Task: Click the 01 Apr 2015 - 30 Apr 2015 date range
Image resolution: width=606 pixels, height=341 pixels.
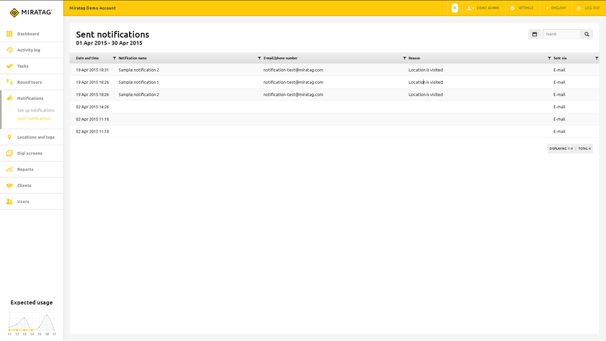Action: 109,43
